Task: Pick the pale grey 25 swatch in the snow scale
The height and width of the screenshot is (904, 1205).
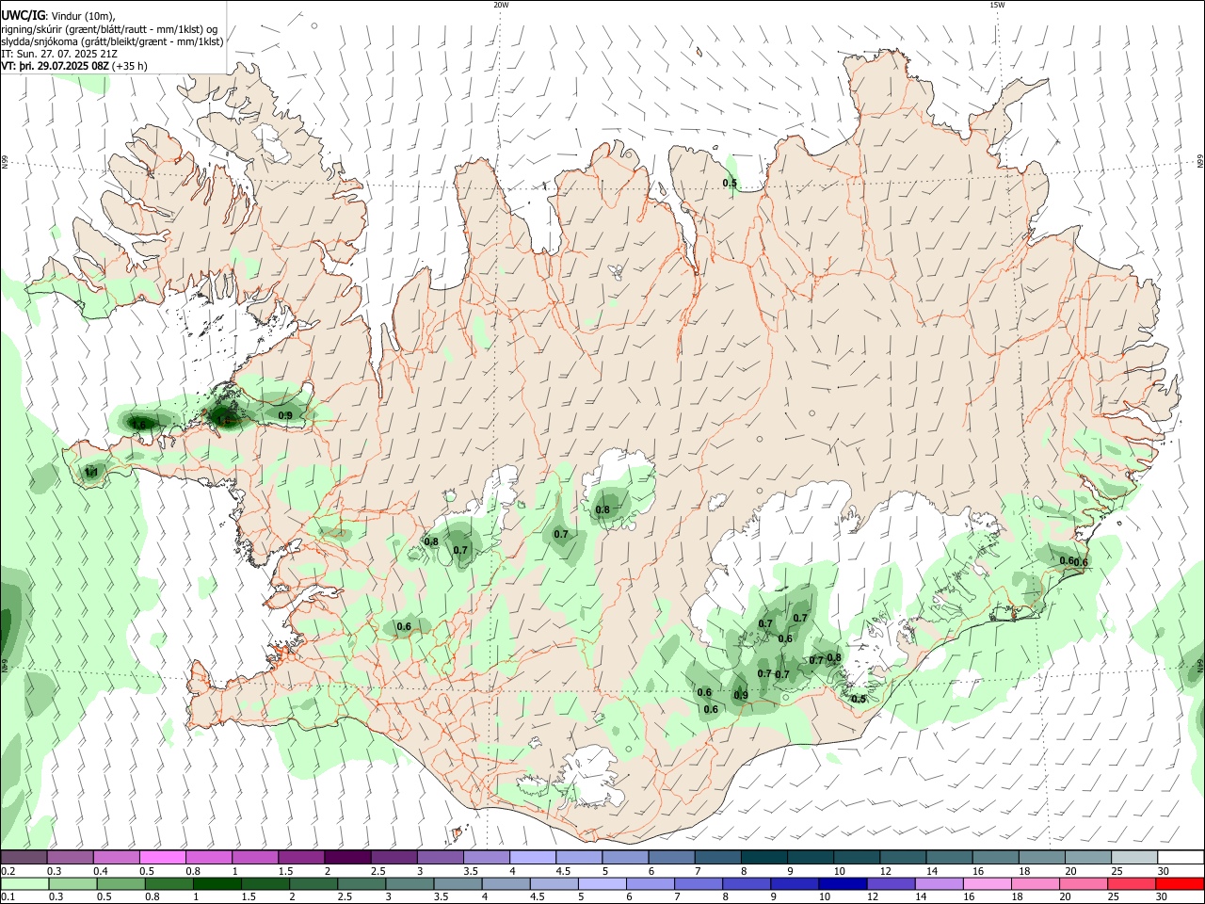Action: tap(1134, 858)
